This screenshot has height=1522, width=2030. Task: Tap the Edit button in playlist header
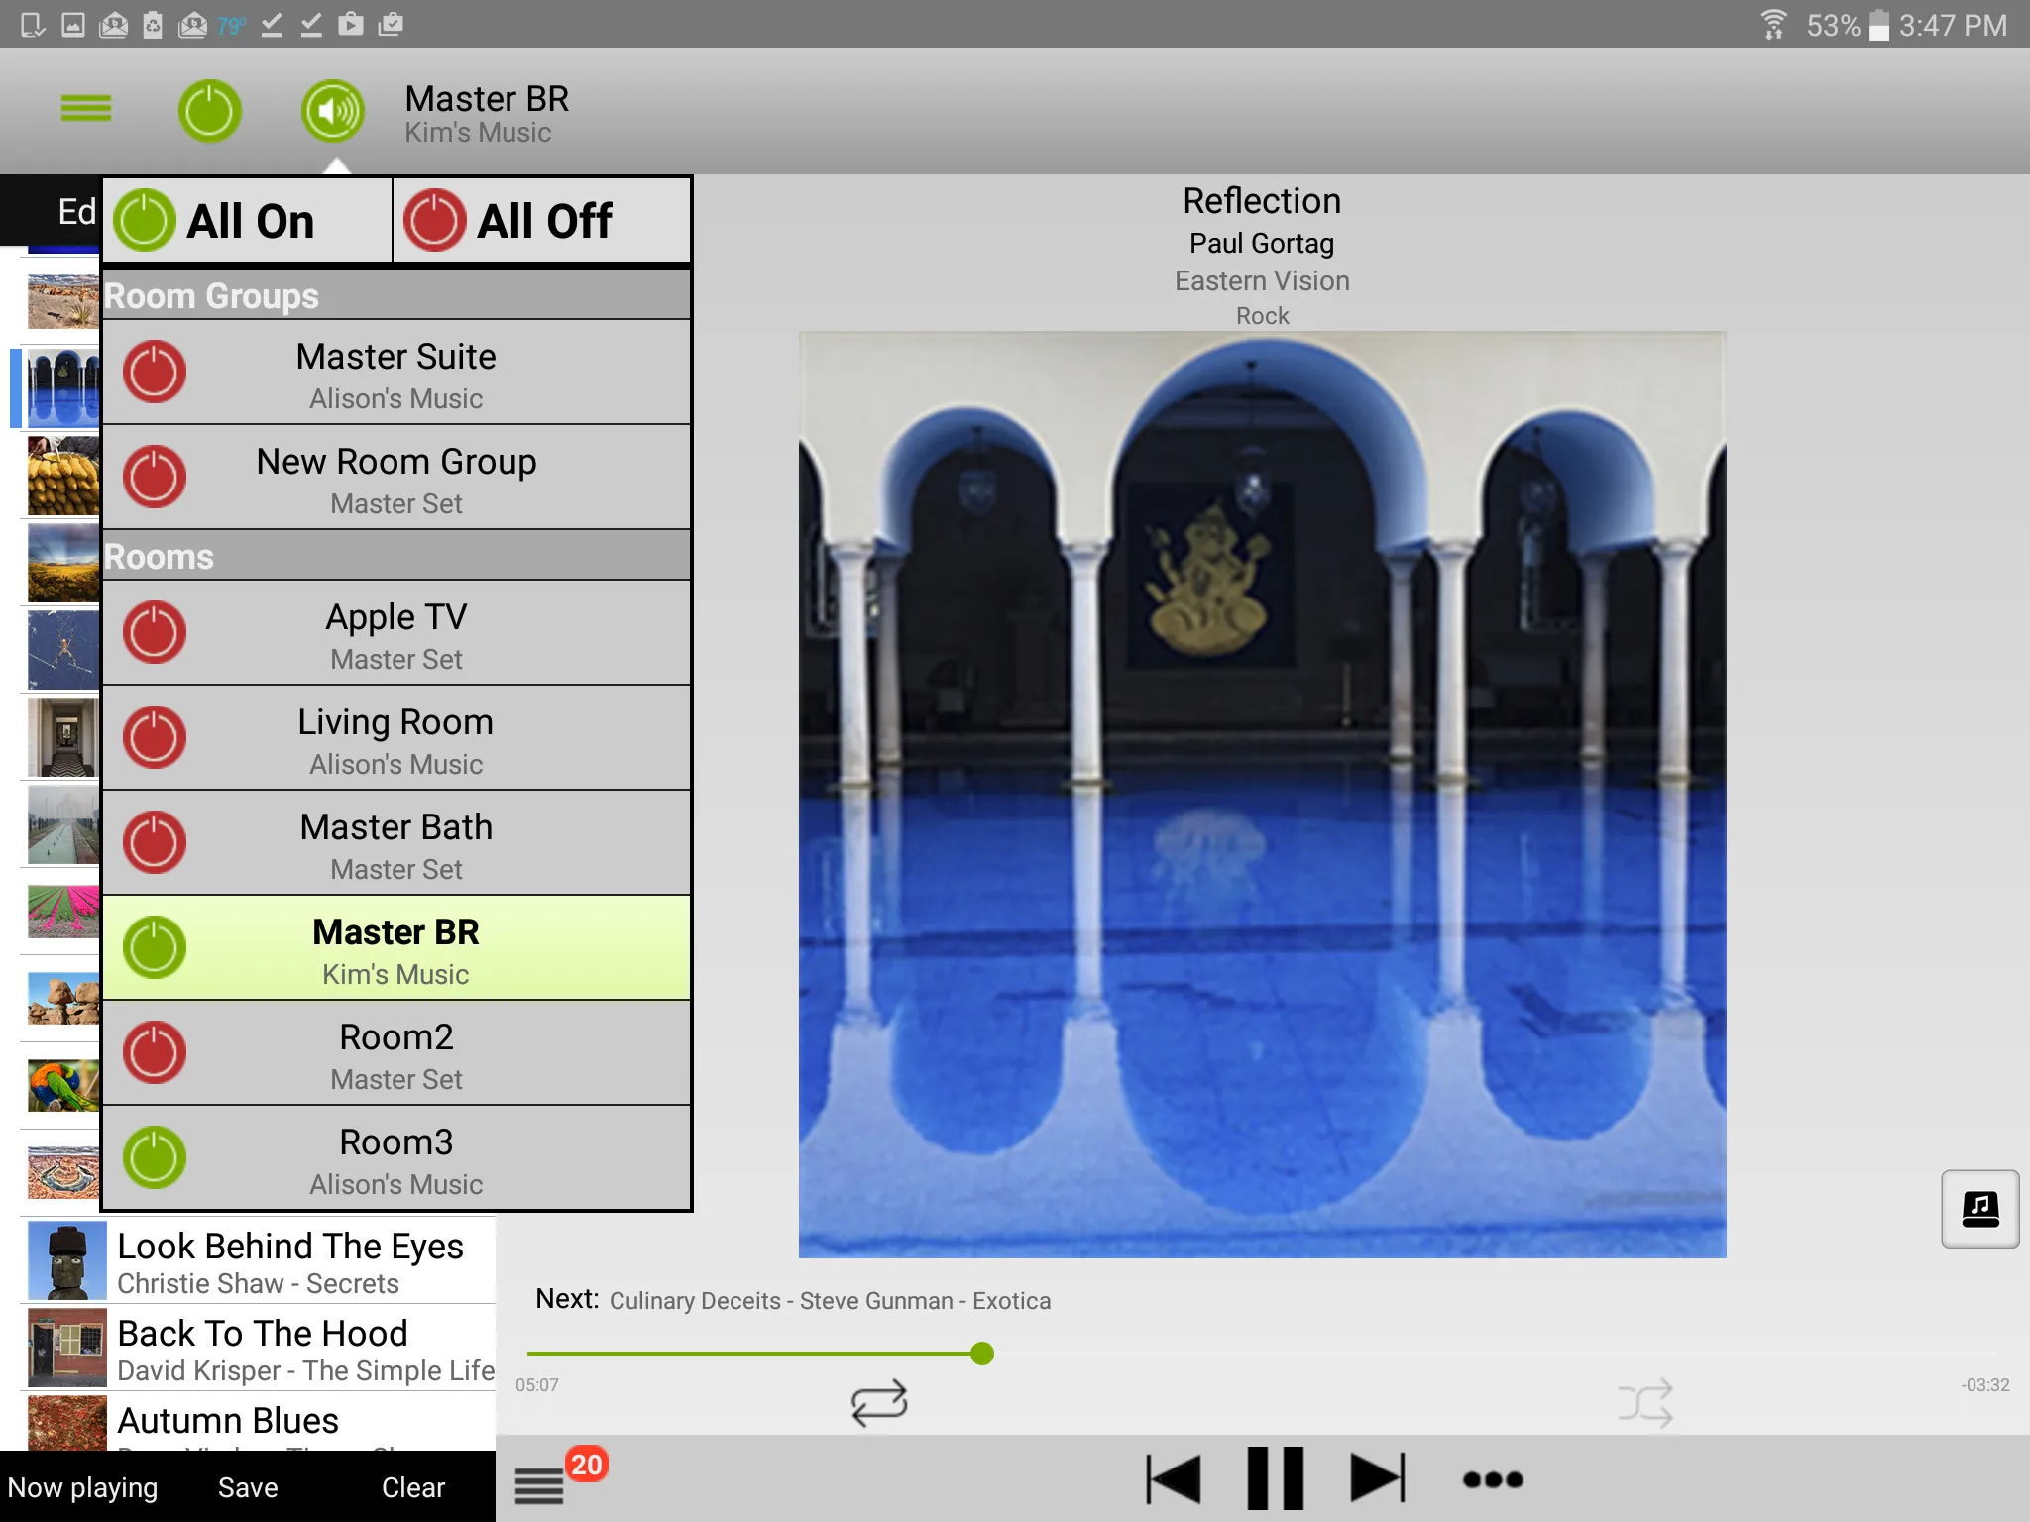[76, 211]
